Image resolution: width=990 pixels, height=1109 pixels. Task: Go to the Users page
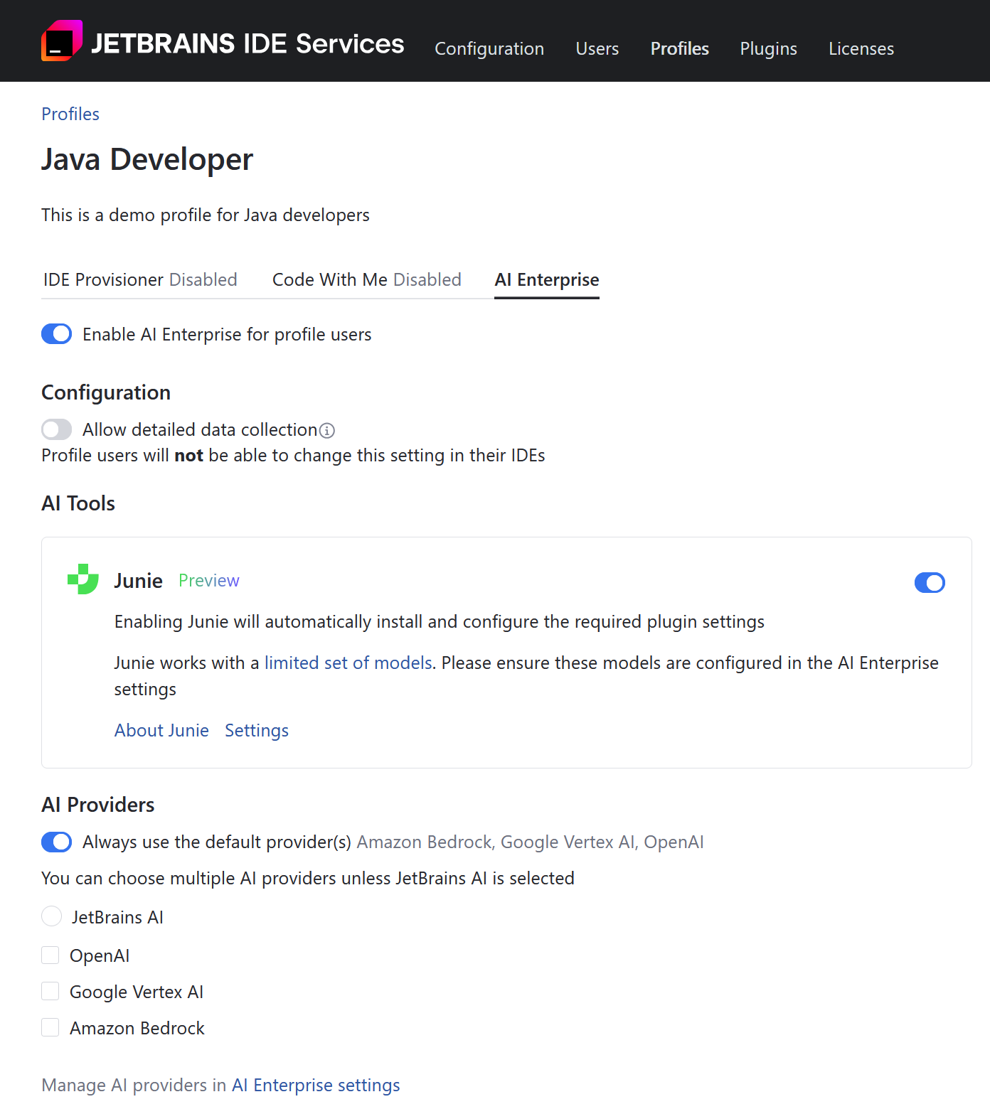click(597, 48)
